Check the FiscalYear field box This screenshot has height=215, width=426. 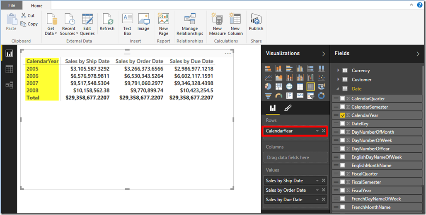click(x=343, y=191)
